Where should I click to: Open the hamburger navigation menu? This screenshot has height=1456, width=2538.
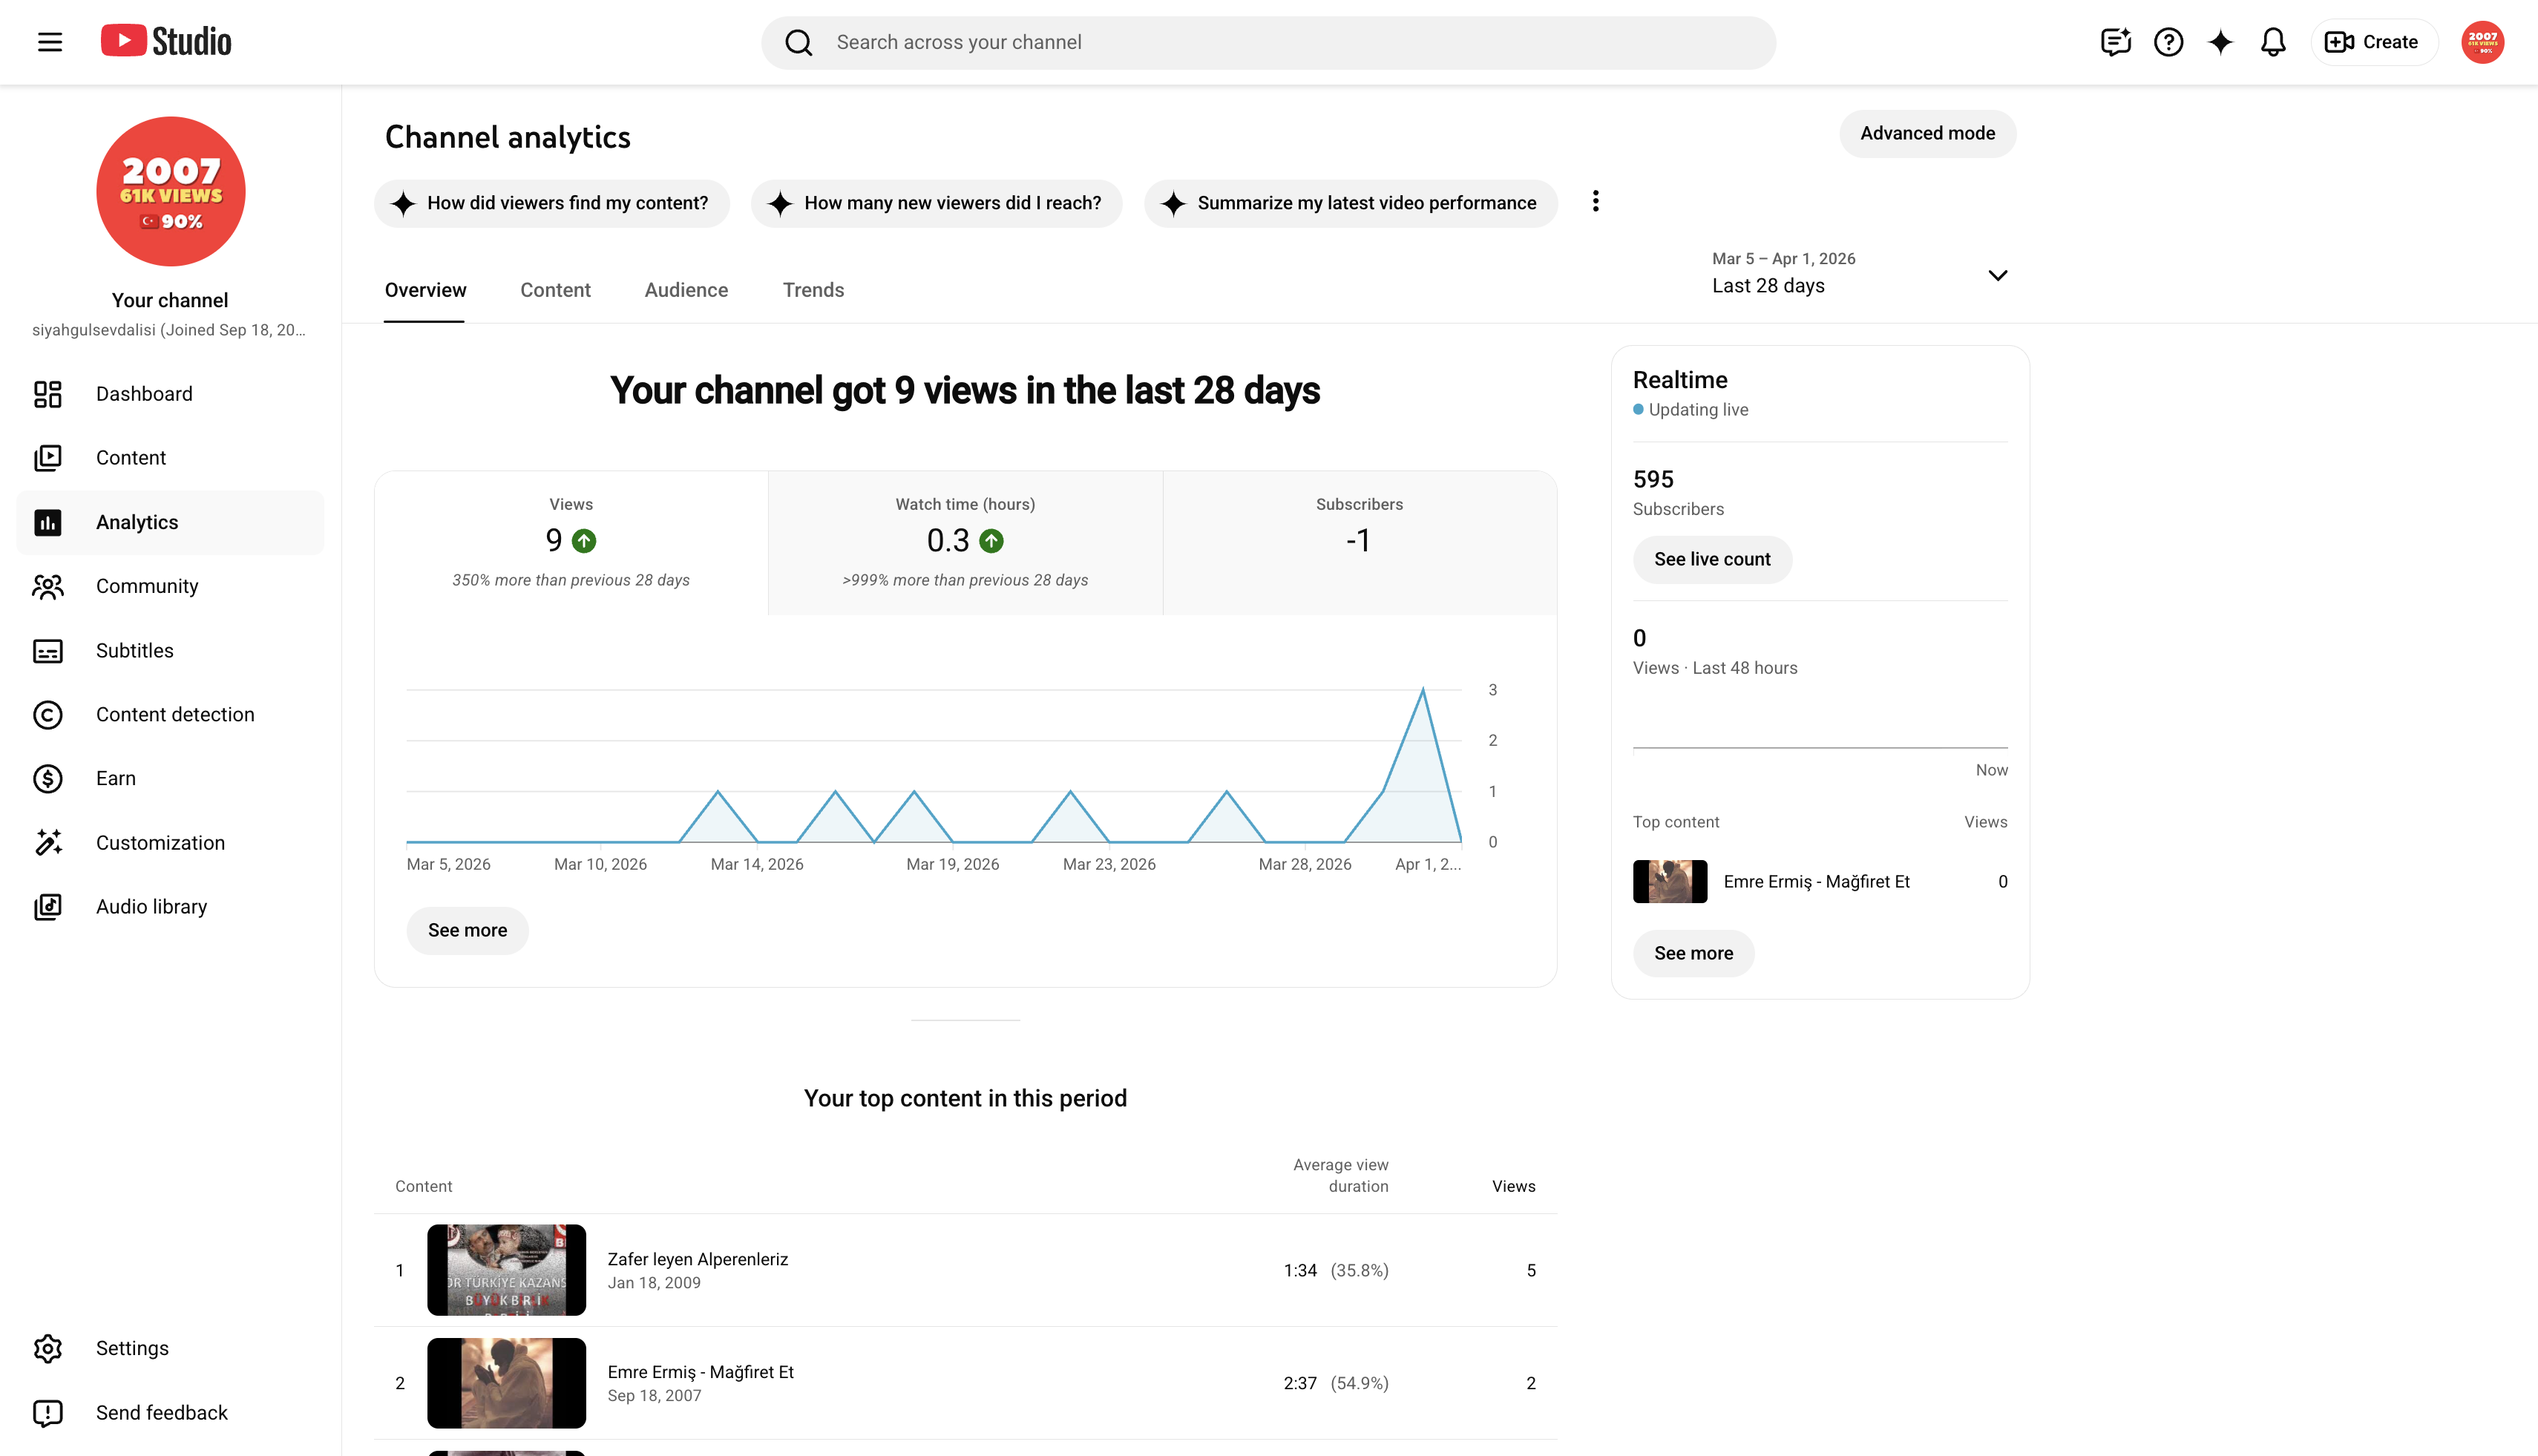(50, 42)
